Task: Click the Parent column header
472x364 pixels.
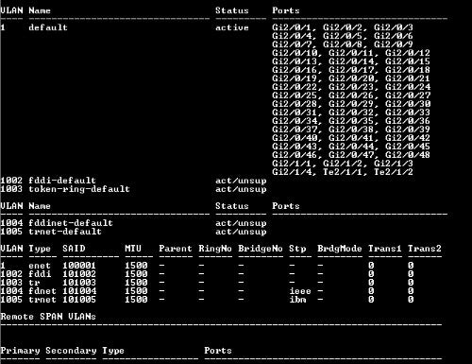Action: (176, 249)
